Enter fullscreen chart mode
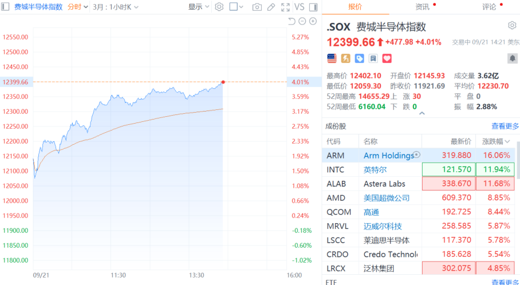The image size is (520, 285). pyautogui.click(x=285, y=7)
